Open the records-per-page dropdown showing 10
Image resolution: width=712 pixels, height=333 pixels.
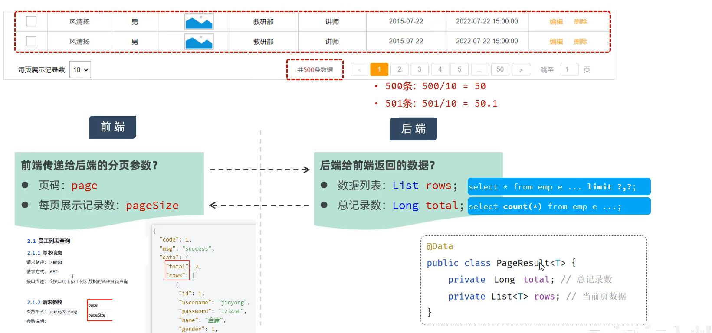[80, 70]
